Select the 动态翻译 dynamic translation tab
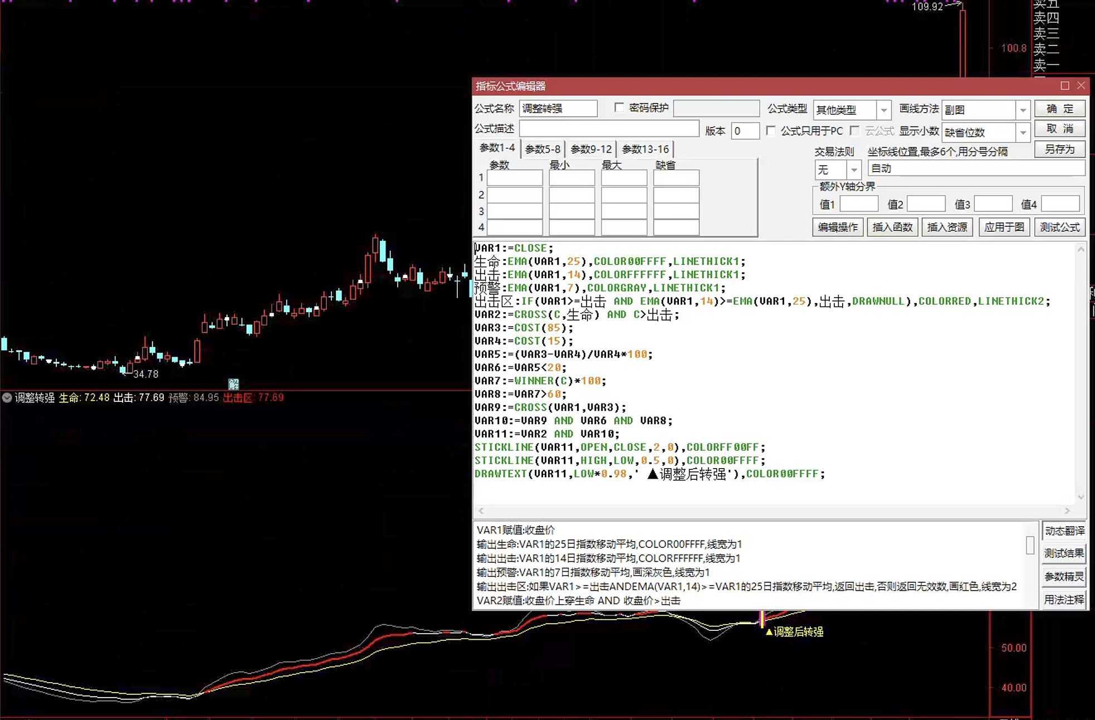 point(1064,531)
